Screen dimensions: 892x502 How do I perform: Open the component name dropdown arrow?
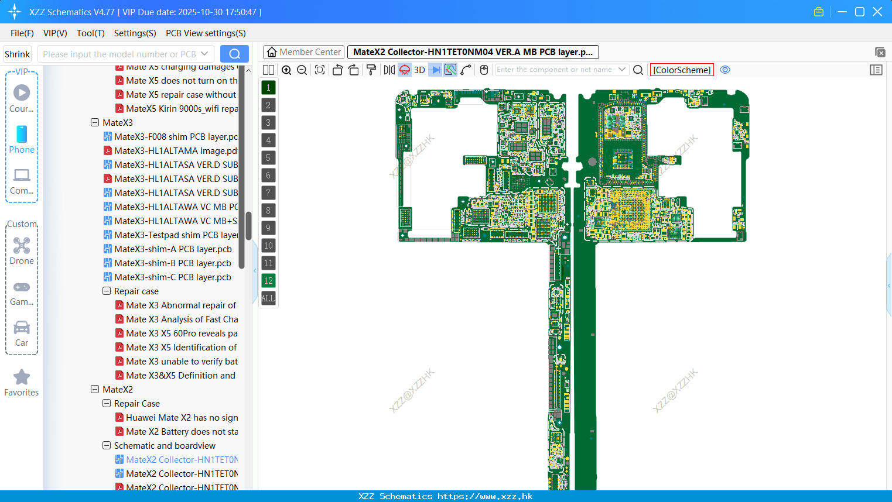(x=622, y=70)
